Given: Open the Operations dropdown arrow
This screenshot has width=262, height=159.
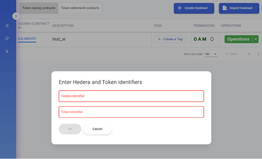Looking at the screenshot, I should pos(256,39).
